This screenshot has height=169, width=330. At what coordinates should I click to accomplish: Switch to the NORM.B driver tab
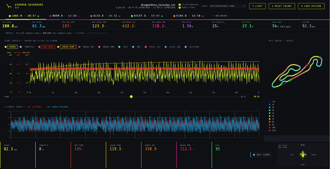click(x=65, y=16)
